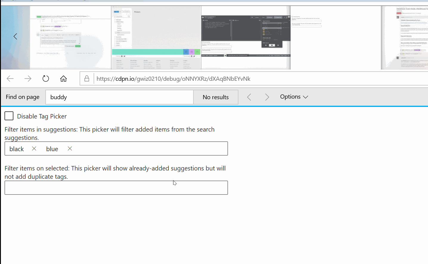Select the cdpn.io URL text
Screen dimensions: 428x264
point(173,78)
